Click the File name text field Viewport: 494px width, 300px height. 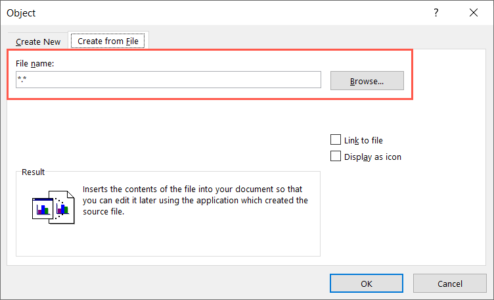click(x=168, y=80)
